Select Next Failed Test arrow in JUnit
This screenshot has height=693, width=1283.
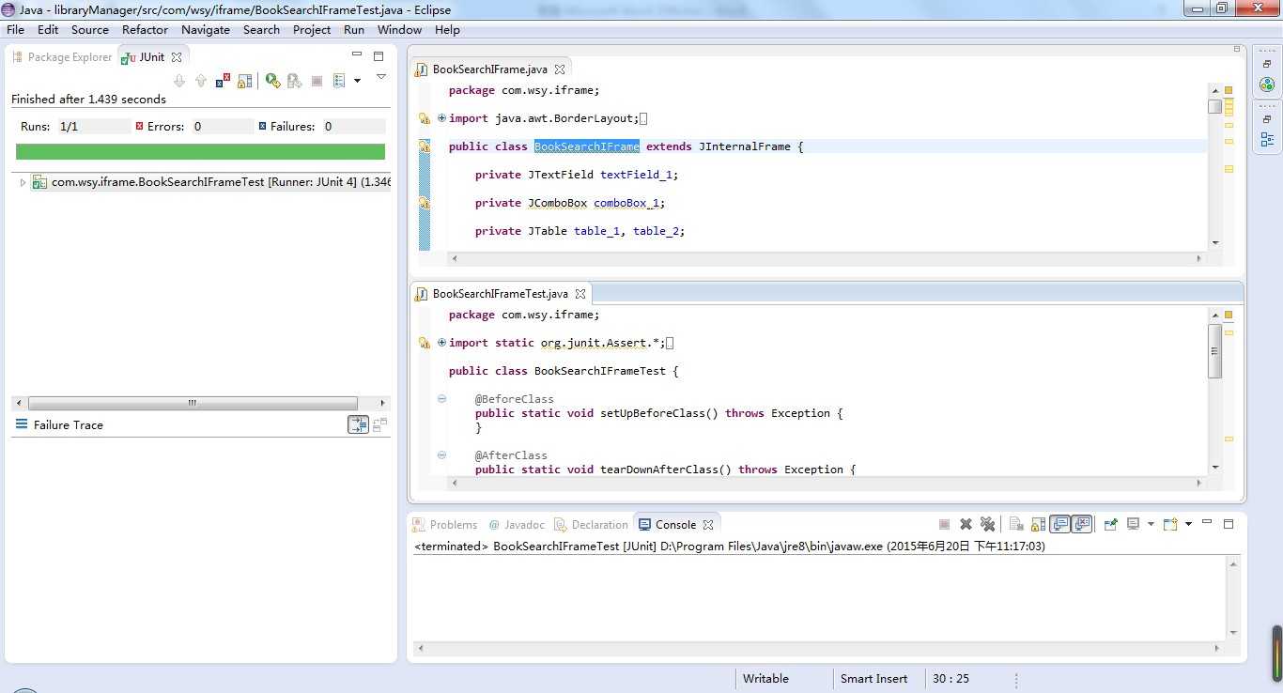click(179, 81)
